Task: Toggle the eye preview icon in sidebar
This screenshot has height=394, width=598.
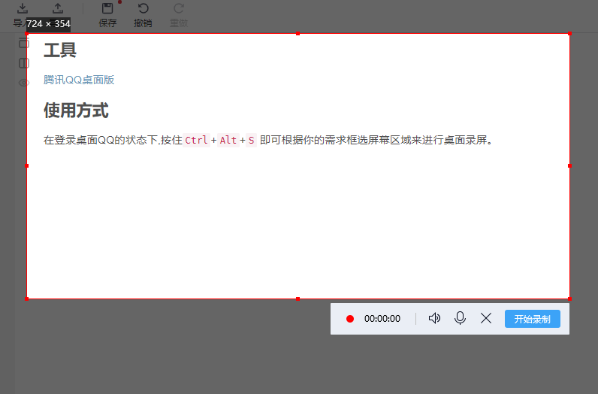Action: [23, 83]
